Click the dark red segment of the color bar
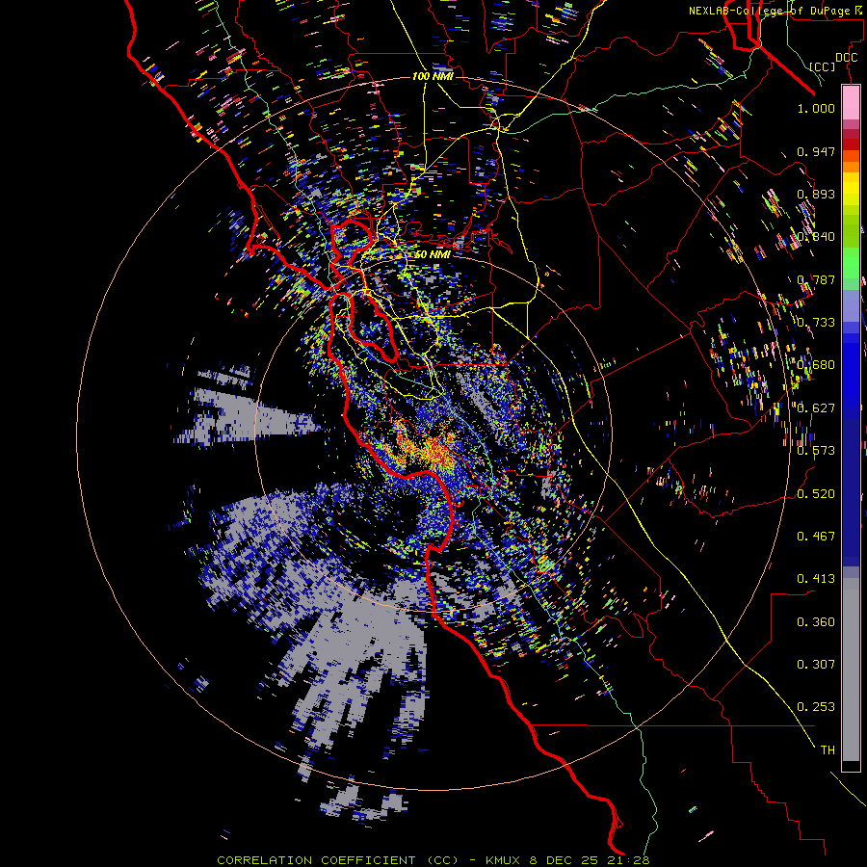 pyautogui.click(x=851, y=144)
